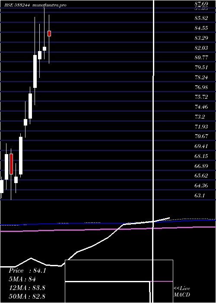Click the 85.82 price axis label
The width and height of the screenshot is (216, 303).
point(201,18)
